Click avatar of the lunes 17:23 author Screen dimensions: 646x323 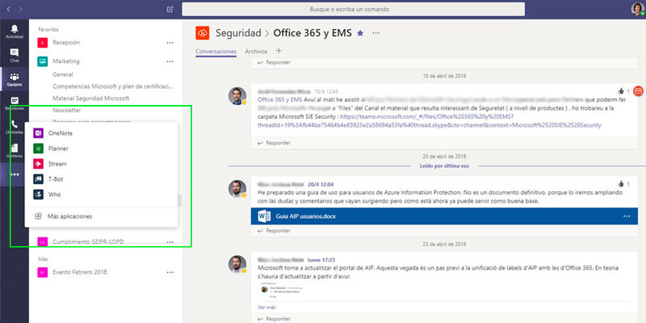click(x=237, y=265)
